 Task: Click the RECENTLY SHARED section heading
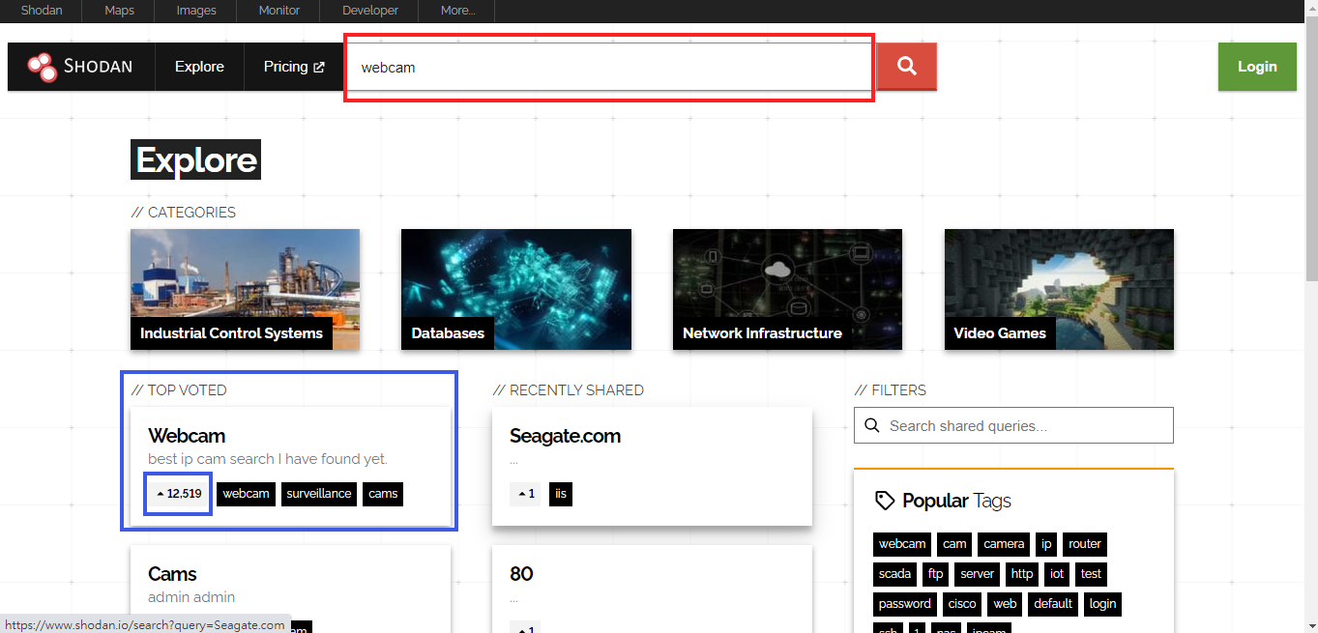tap(569, 390)
